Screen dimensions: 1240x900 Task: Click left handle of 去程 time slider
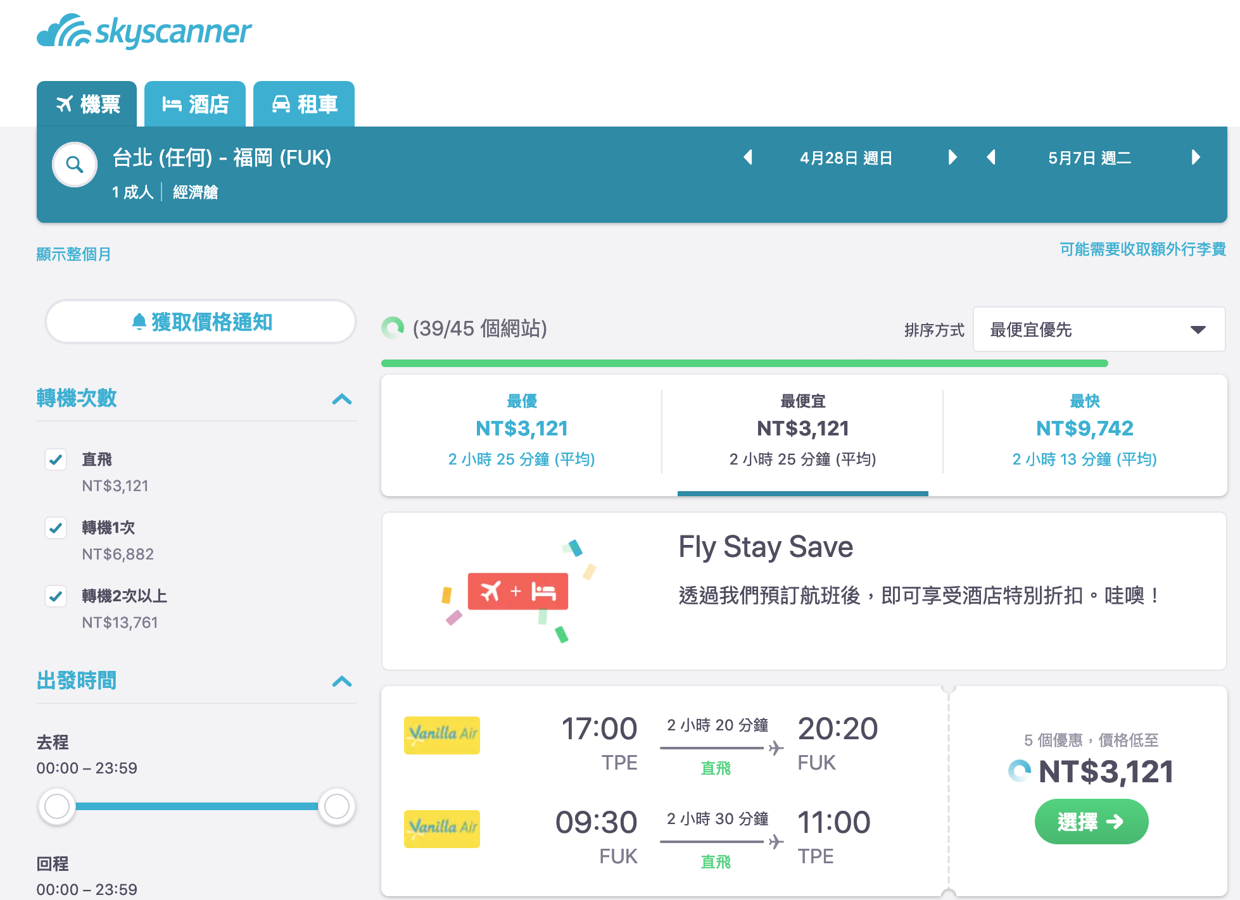(x=57, y=806)
